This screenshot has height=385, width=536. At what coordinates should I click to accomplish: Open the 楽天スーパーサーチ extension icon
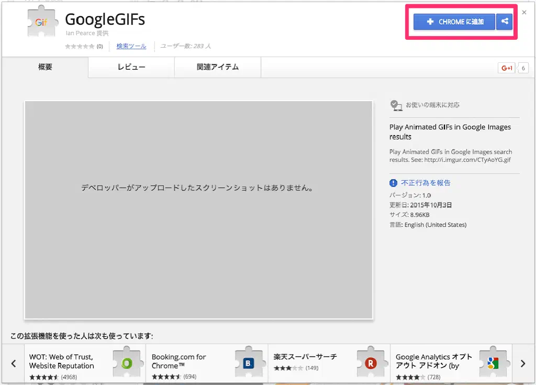[x=371, y=361]
